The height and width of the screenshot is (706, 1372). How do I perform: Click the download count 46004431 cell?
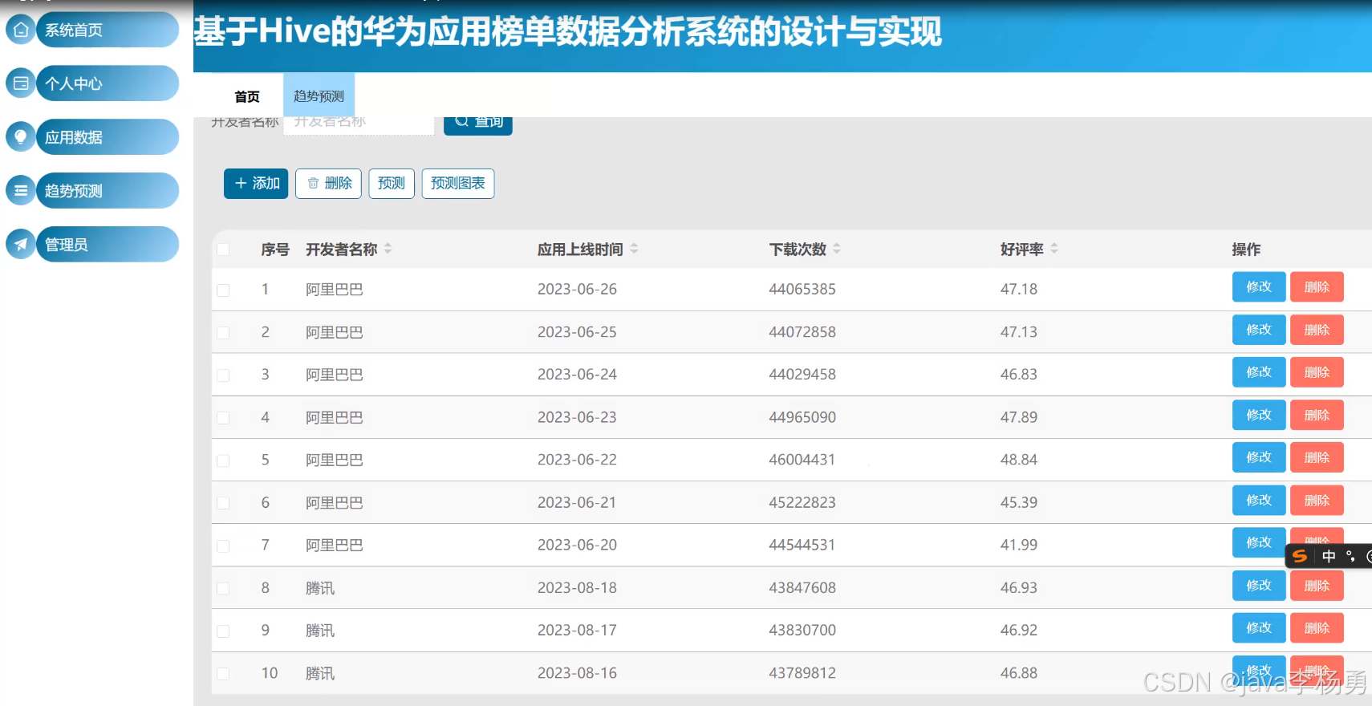click(x=802, y=460)
